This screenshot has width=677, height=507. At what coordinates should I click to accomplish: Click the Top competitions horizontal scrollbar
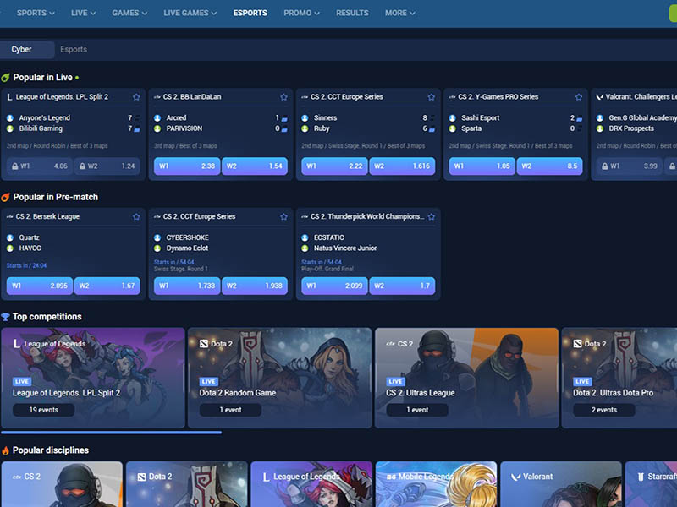112,432
